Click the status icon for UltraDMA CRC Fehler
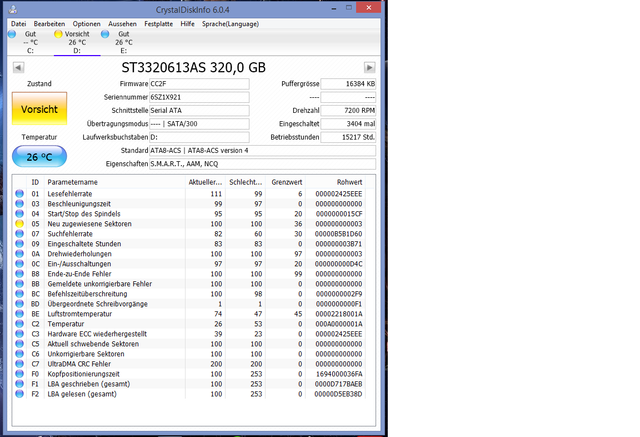Image resolution: width=640 pixels, height=437 pixels. tap(19, 364)
